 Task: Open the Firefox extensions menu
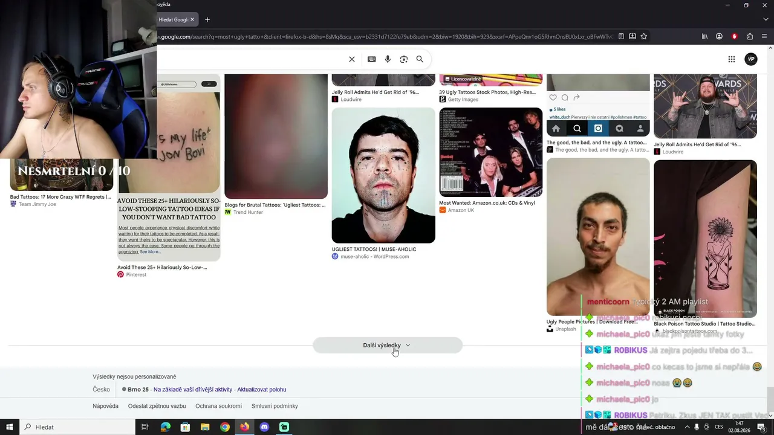750,36
